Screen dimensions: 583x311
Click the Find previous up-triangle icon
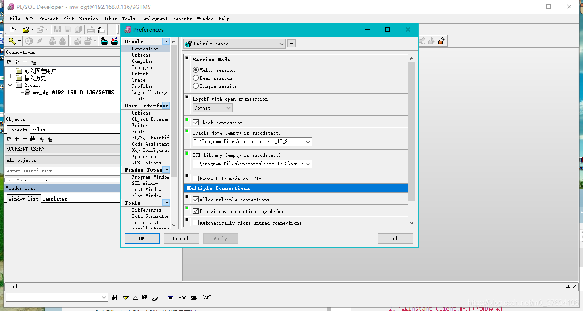coord(135,298)
